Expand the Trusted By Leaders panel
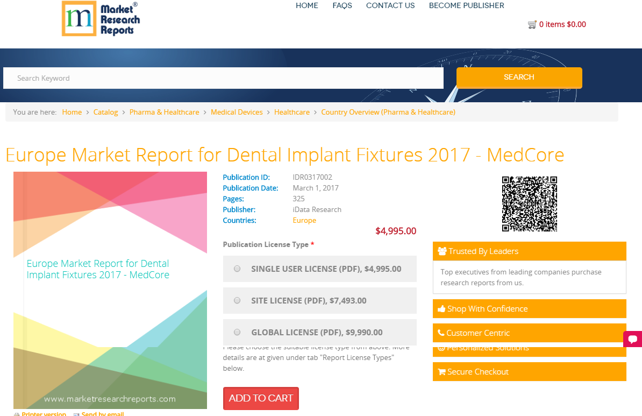The width and height of the screenshot is (642, 416). [530, 251]
